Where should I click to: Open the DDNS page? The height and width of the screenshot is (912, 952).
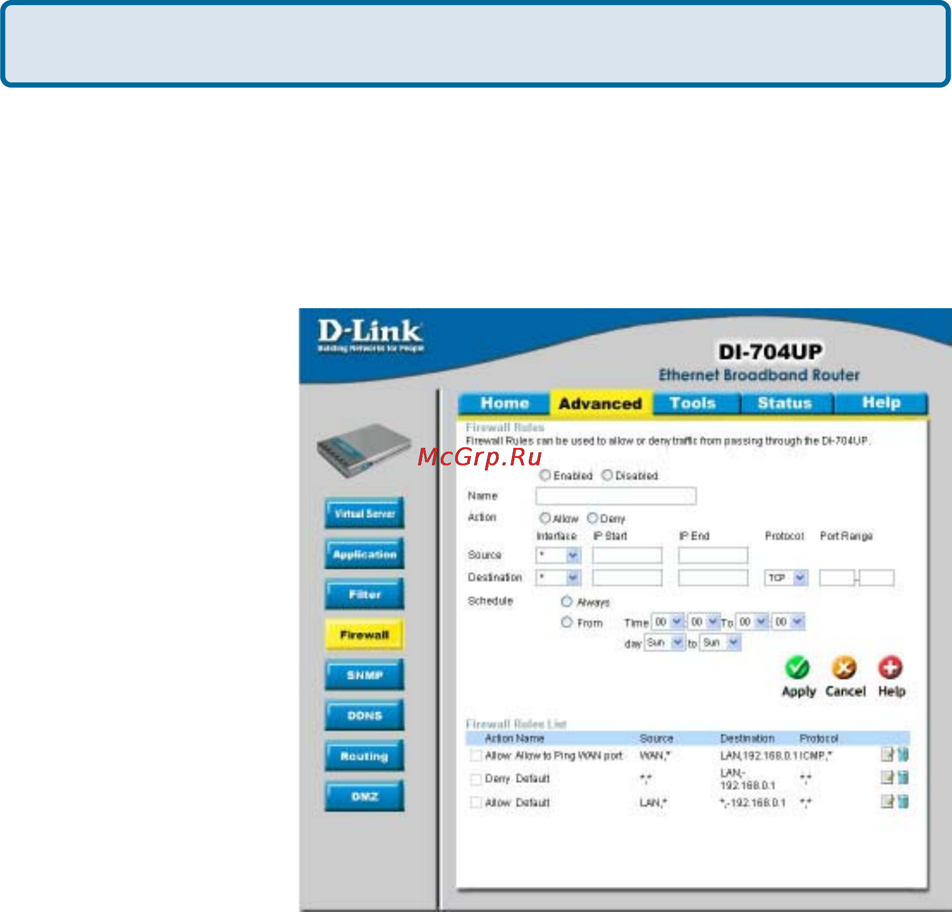coord(365,715)
